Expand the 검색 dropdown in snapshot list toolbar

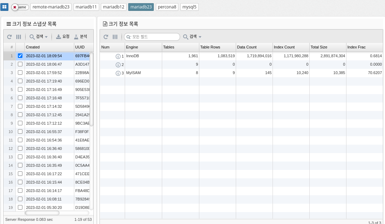click(39, 37)
